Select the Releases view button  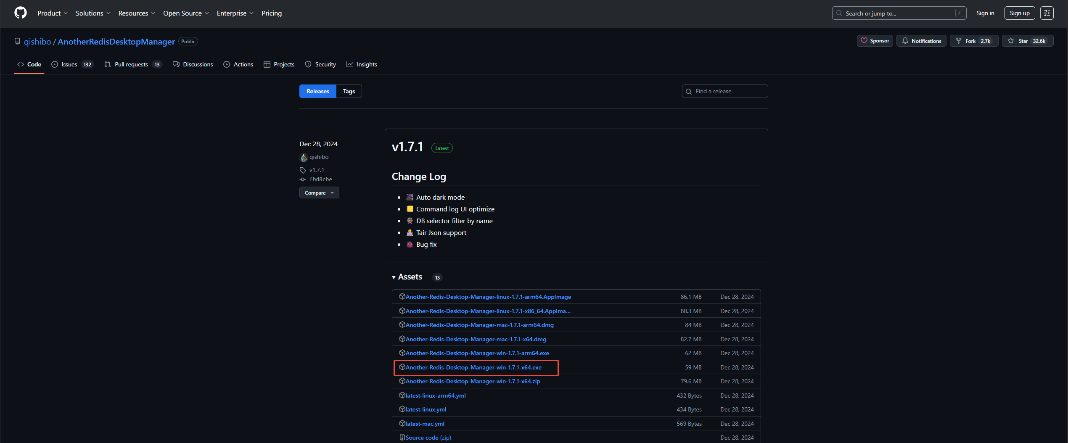[x=317, y=91]
